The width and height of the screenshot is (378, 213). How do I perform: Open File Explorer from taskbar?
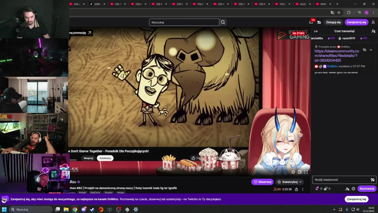click(66, 209)
